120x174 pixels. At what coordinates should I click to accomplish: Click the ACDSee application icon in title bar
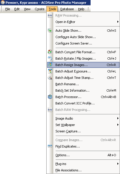(x=3, y=2)
